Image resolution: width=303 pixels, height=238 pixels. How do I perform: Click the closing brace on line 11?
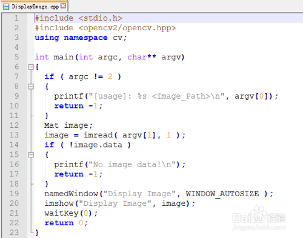tap(47, 116)
